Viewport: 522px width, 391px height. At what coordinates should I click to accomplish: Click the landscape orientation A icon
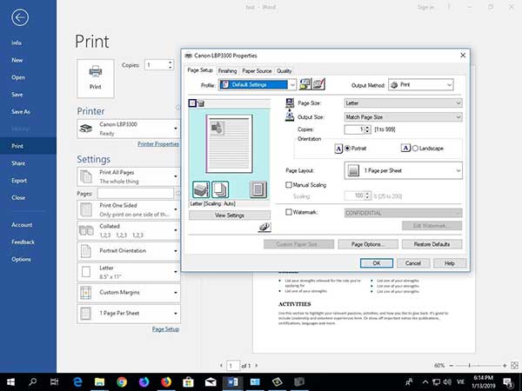click(x=405, y=148)
